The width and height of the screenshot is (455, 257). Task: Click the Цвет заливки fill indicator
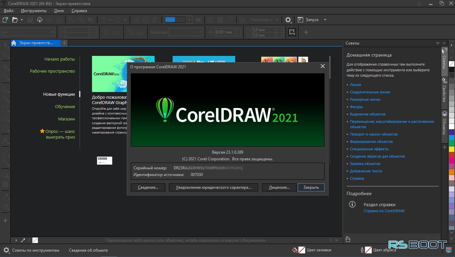301,250
